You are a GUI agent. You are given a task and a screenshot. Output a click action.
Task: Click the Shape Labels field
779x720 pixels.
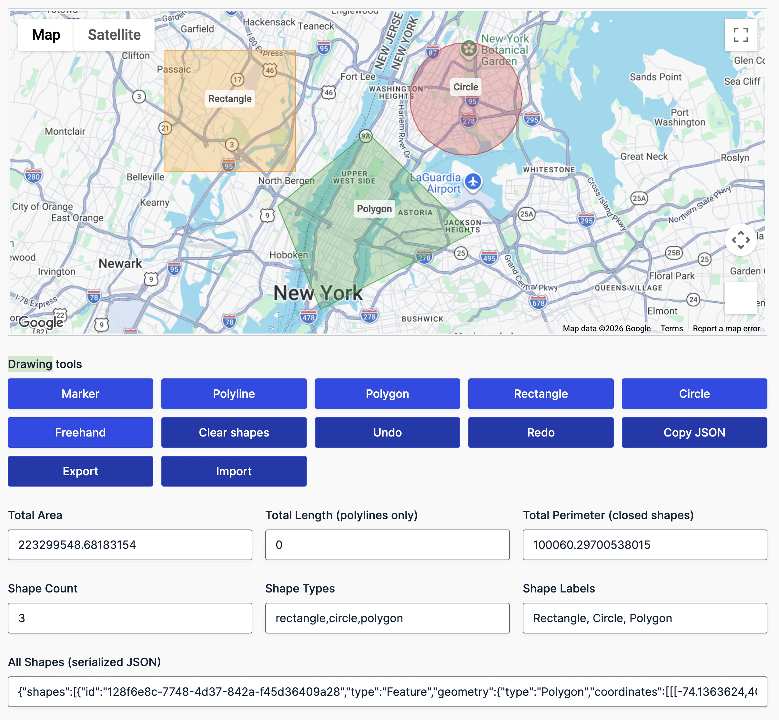[645, 618]
